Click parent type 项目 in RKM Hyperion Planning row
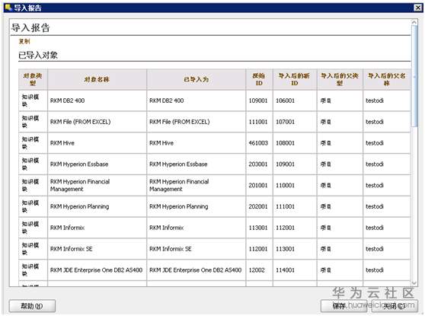 click(325, 206)
